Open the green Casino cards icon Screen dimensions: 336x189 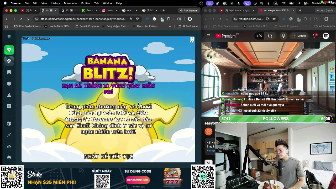[x=9, y=50]
